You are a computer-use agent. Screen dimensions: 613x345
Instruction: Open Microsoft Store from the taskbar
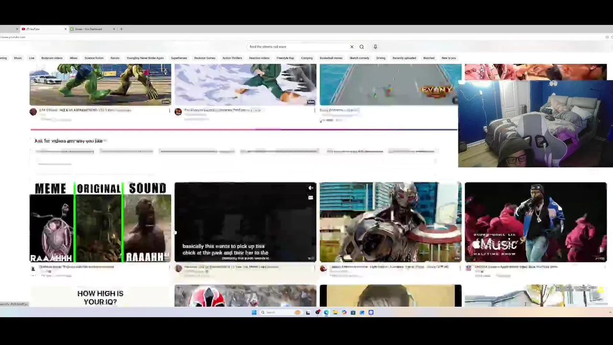(353, 312)
